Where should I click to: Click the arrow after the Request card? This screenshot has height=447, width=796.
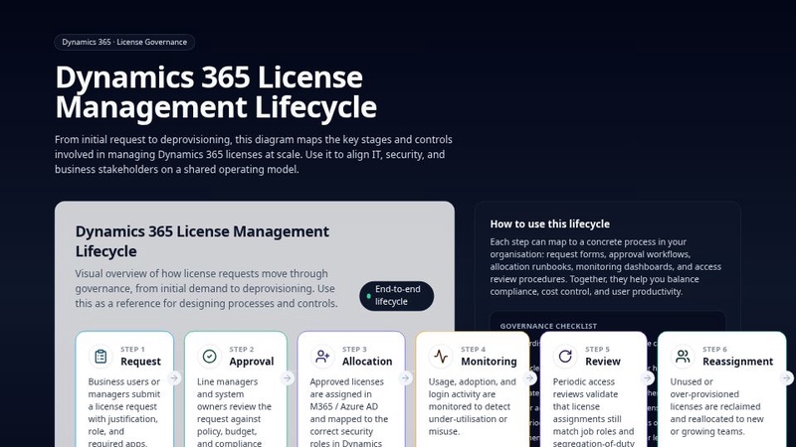174,378
